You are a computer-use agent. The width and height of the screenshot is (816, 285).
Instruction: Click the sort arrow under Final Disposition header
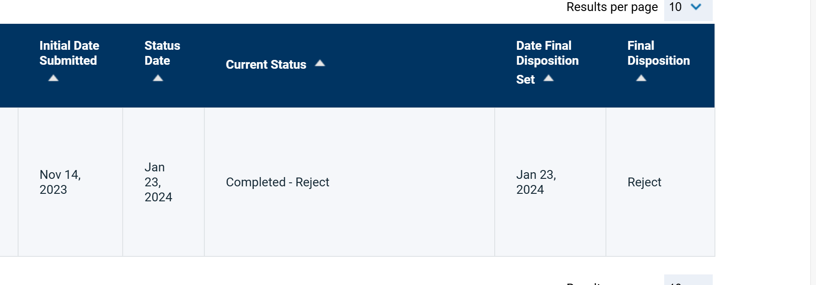tap(641, 78)
